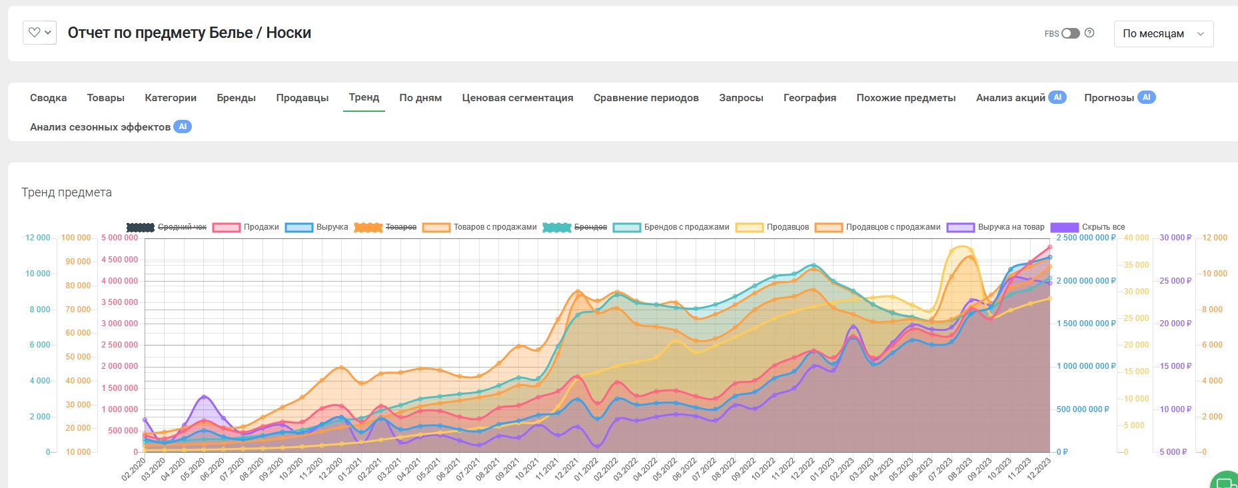The width and height of the screenshot is (1238, 488).
Task: Open the По дням tab
Action: [x=420, y=98]
